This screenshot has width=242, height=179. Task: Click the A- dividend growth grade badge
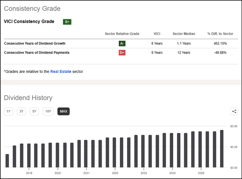(x=122, y=43)
